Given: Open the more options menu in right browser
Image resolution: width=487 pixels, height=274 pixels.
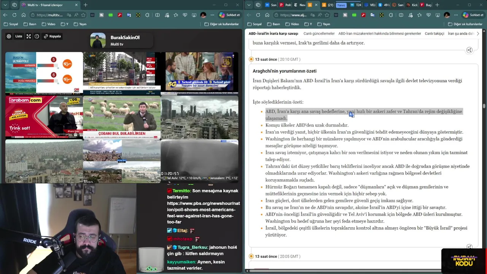Looking at the screenshot, I should coord(455,15).
